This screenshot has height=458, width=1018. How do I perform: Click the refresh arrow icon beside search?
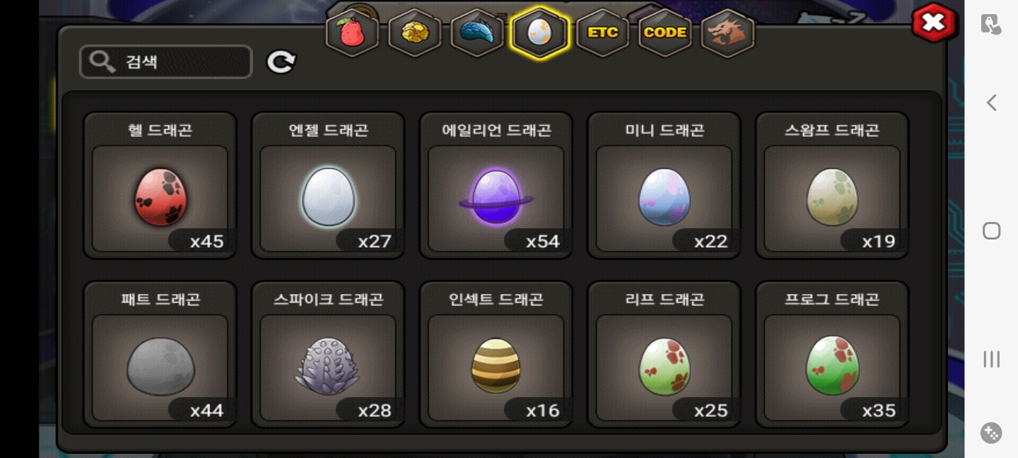tap(281, 62)
